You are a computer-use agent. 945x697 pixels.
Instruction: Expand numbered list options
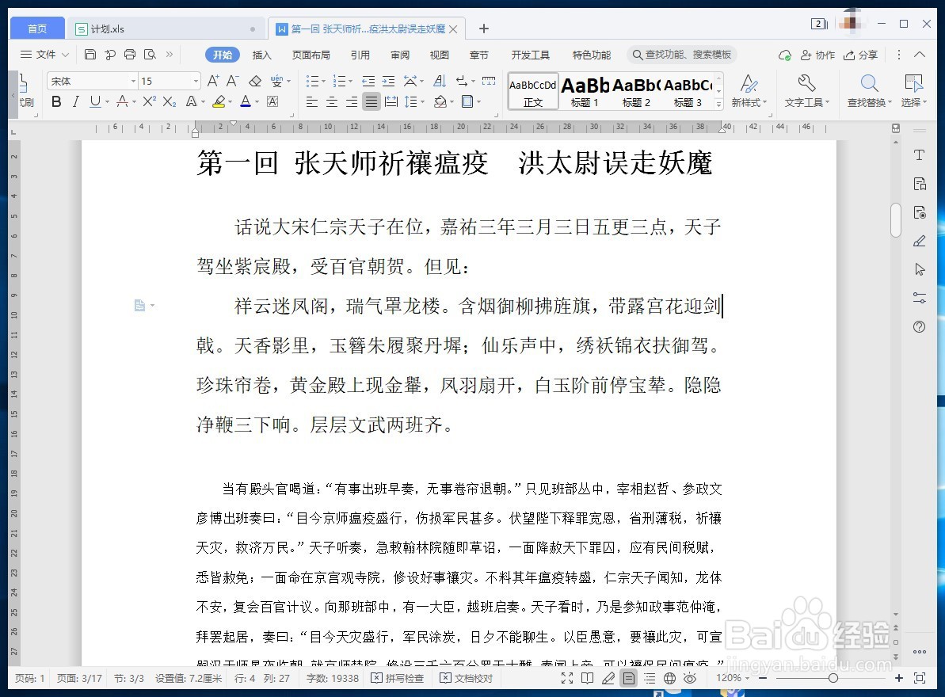click(x=350, y=82)
